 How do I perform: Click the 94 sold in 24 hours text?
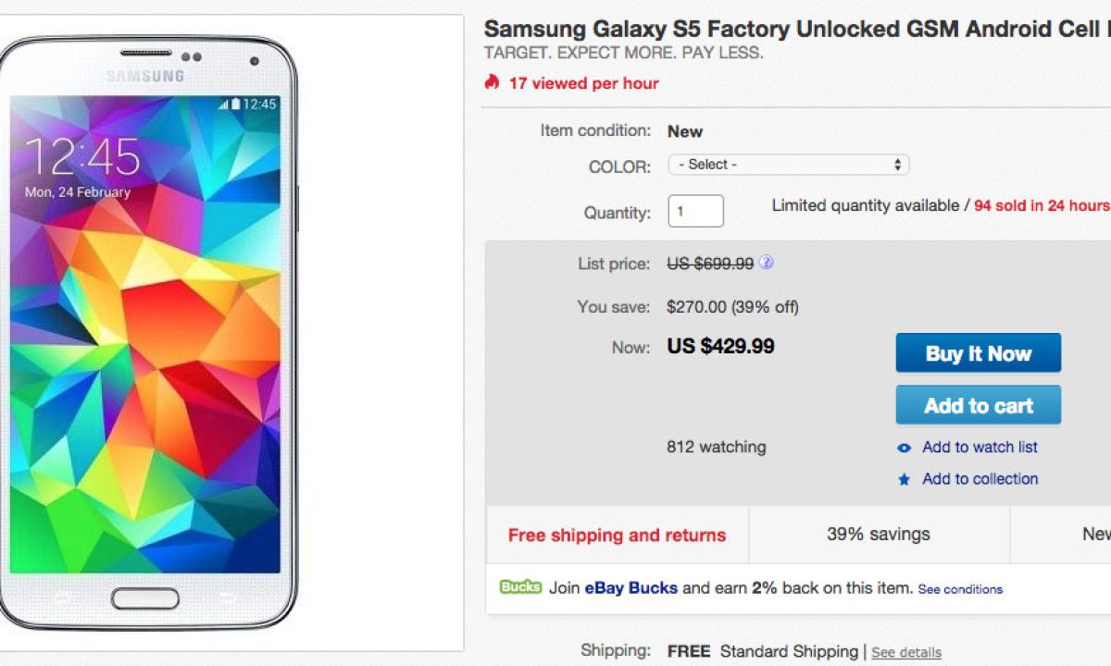[x=1041, y=205]
